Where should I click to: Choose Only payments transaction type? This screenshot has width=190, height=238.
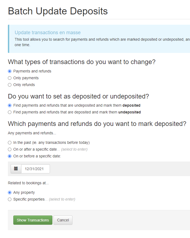[x=10, y=78]
